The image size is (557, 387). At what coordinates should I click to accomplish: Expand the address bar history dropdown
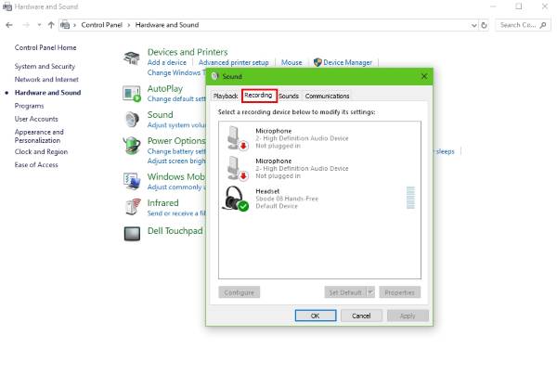point(473,25)
